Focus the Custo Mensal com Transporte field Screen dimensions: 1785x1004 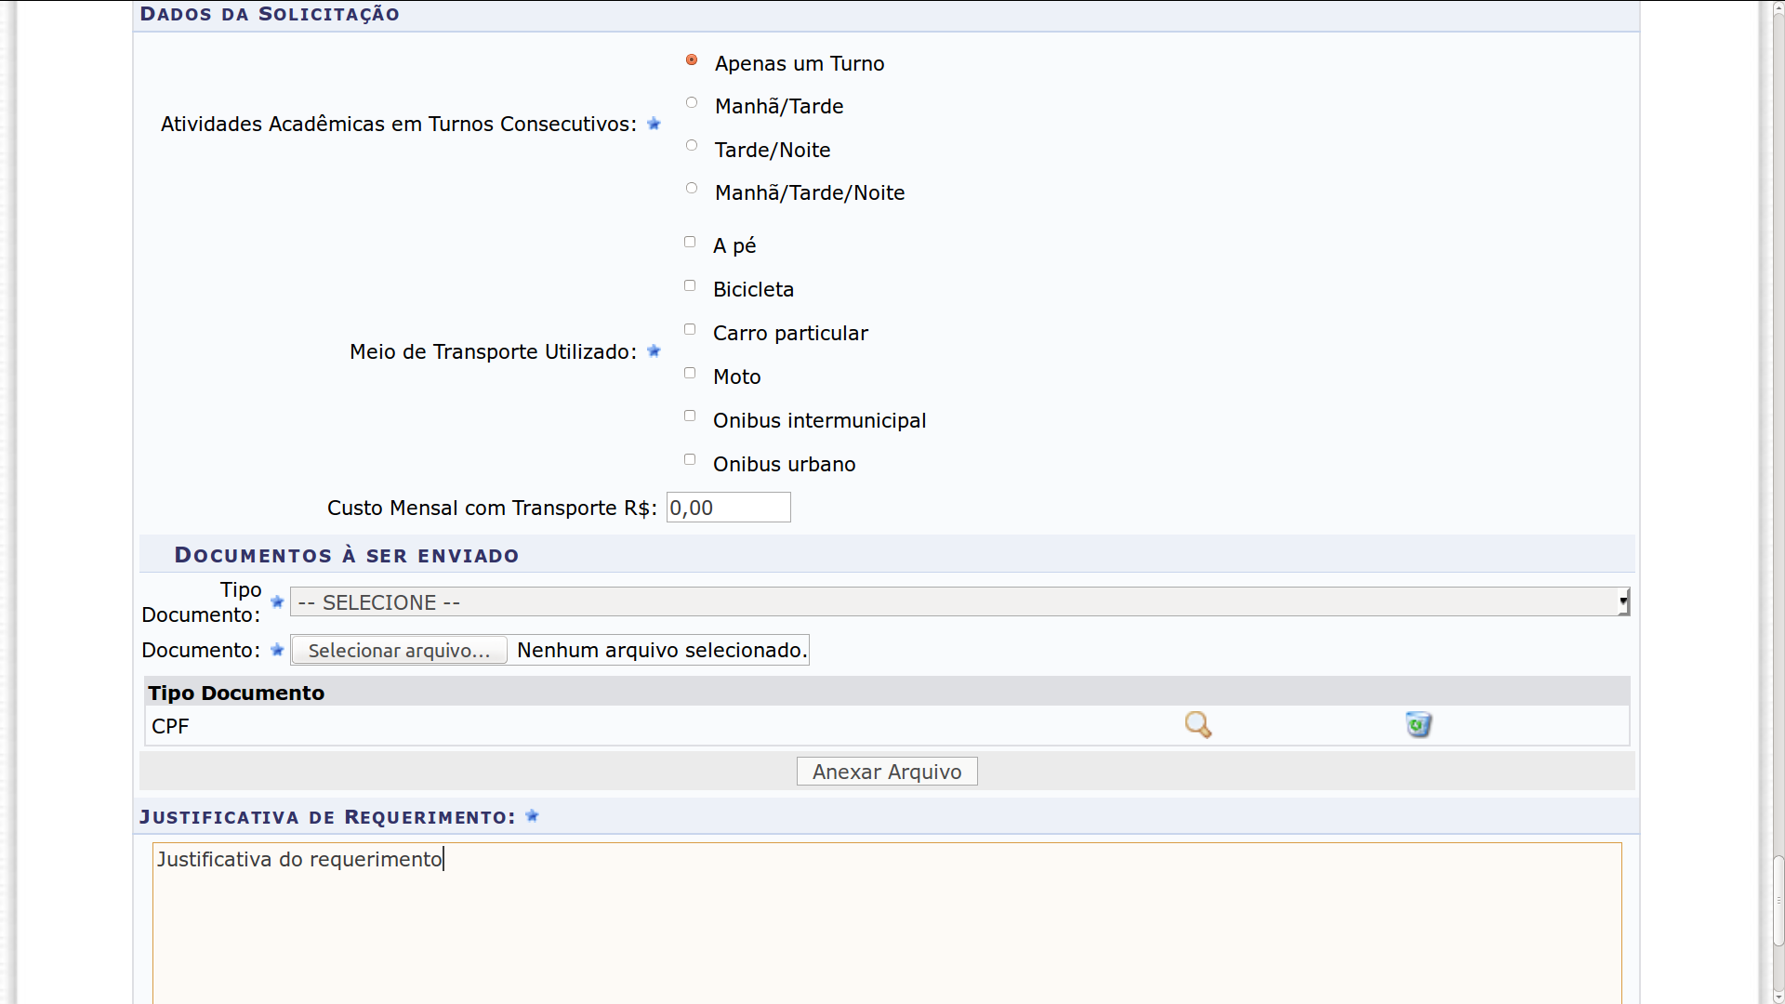[728, 508]
